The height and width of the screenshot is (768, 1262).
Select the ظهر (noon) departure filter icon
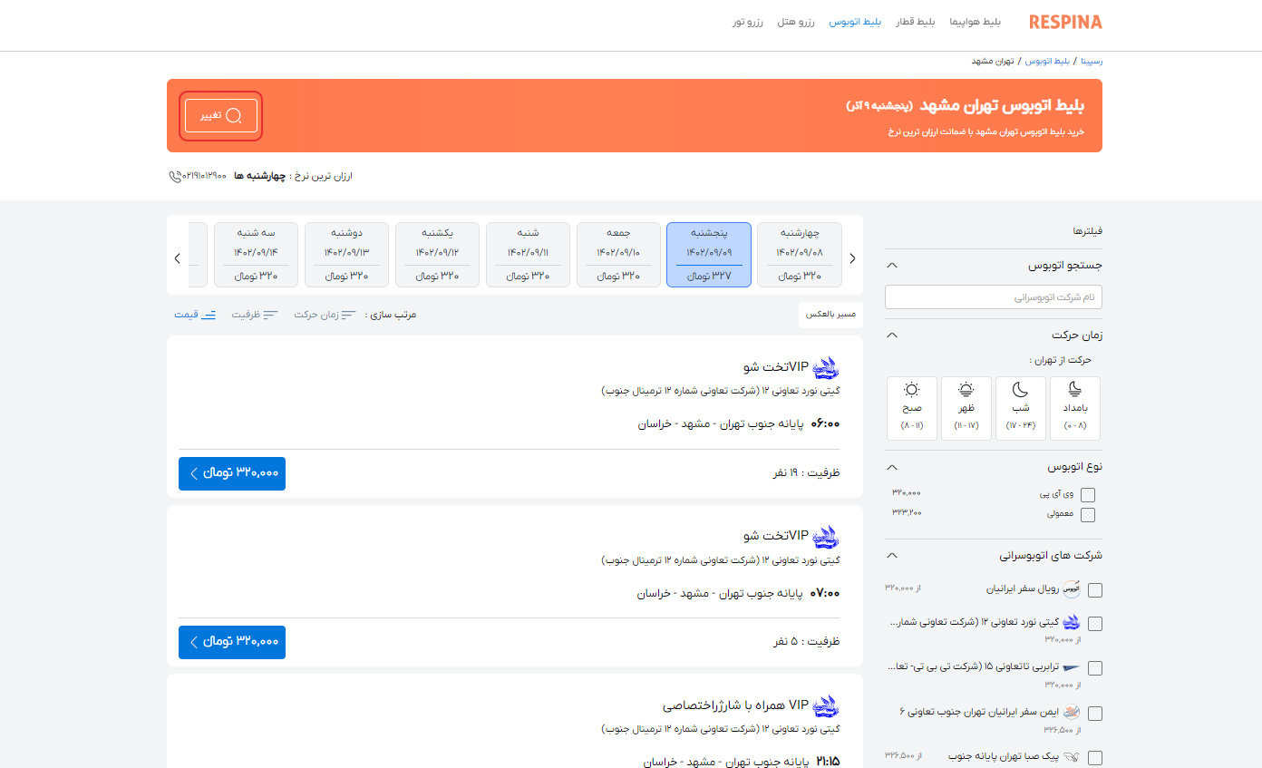pos(966,388)
